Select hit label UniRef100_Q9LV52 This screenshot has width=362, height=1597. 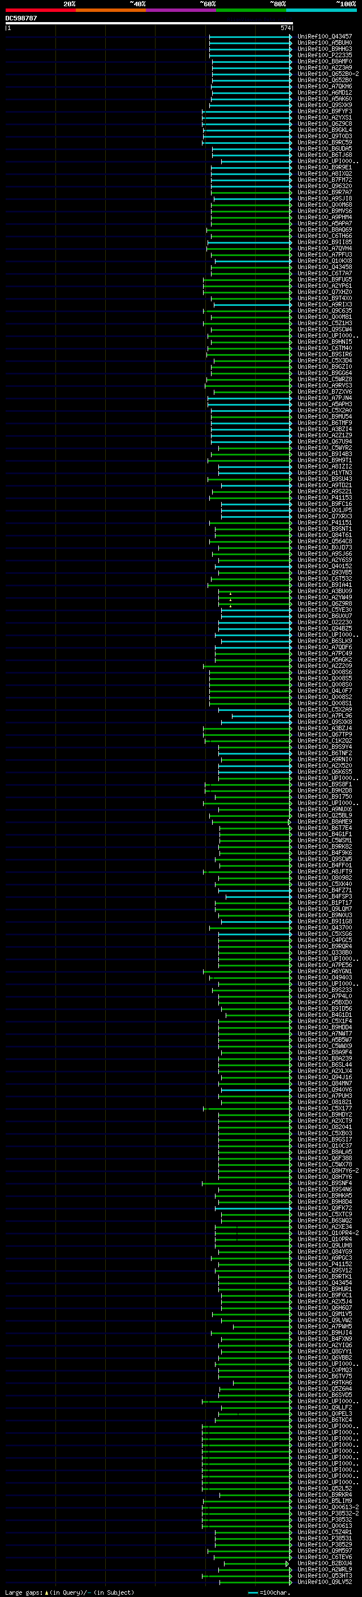pos(324,1582)
